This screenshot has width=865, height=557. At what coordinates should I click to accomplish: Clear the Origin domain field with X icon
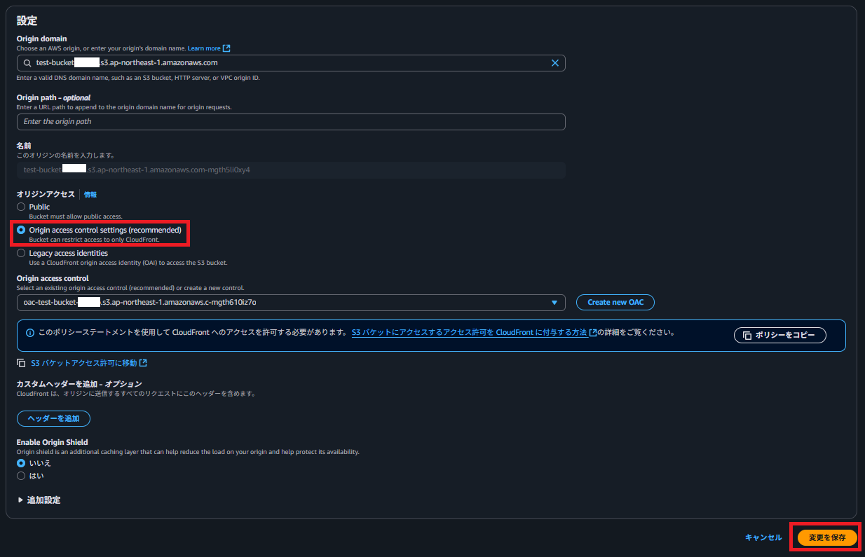click(554, 63)
